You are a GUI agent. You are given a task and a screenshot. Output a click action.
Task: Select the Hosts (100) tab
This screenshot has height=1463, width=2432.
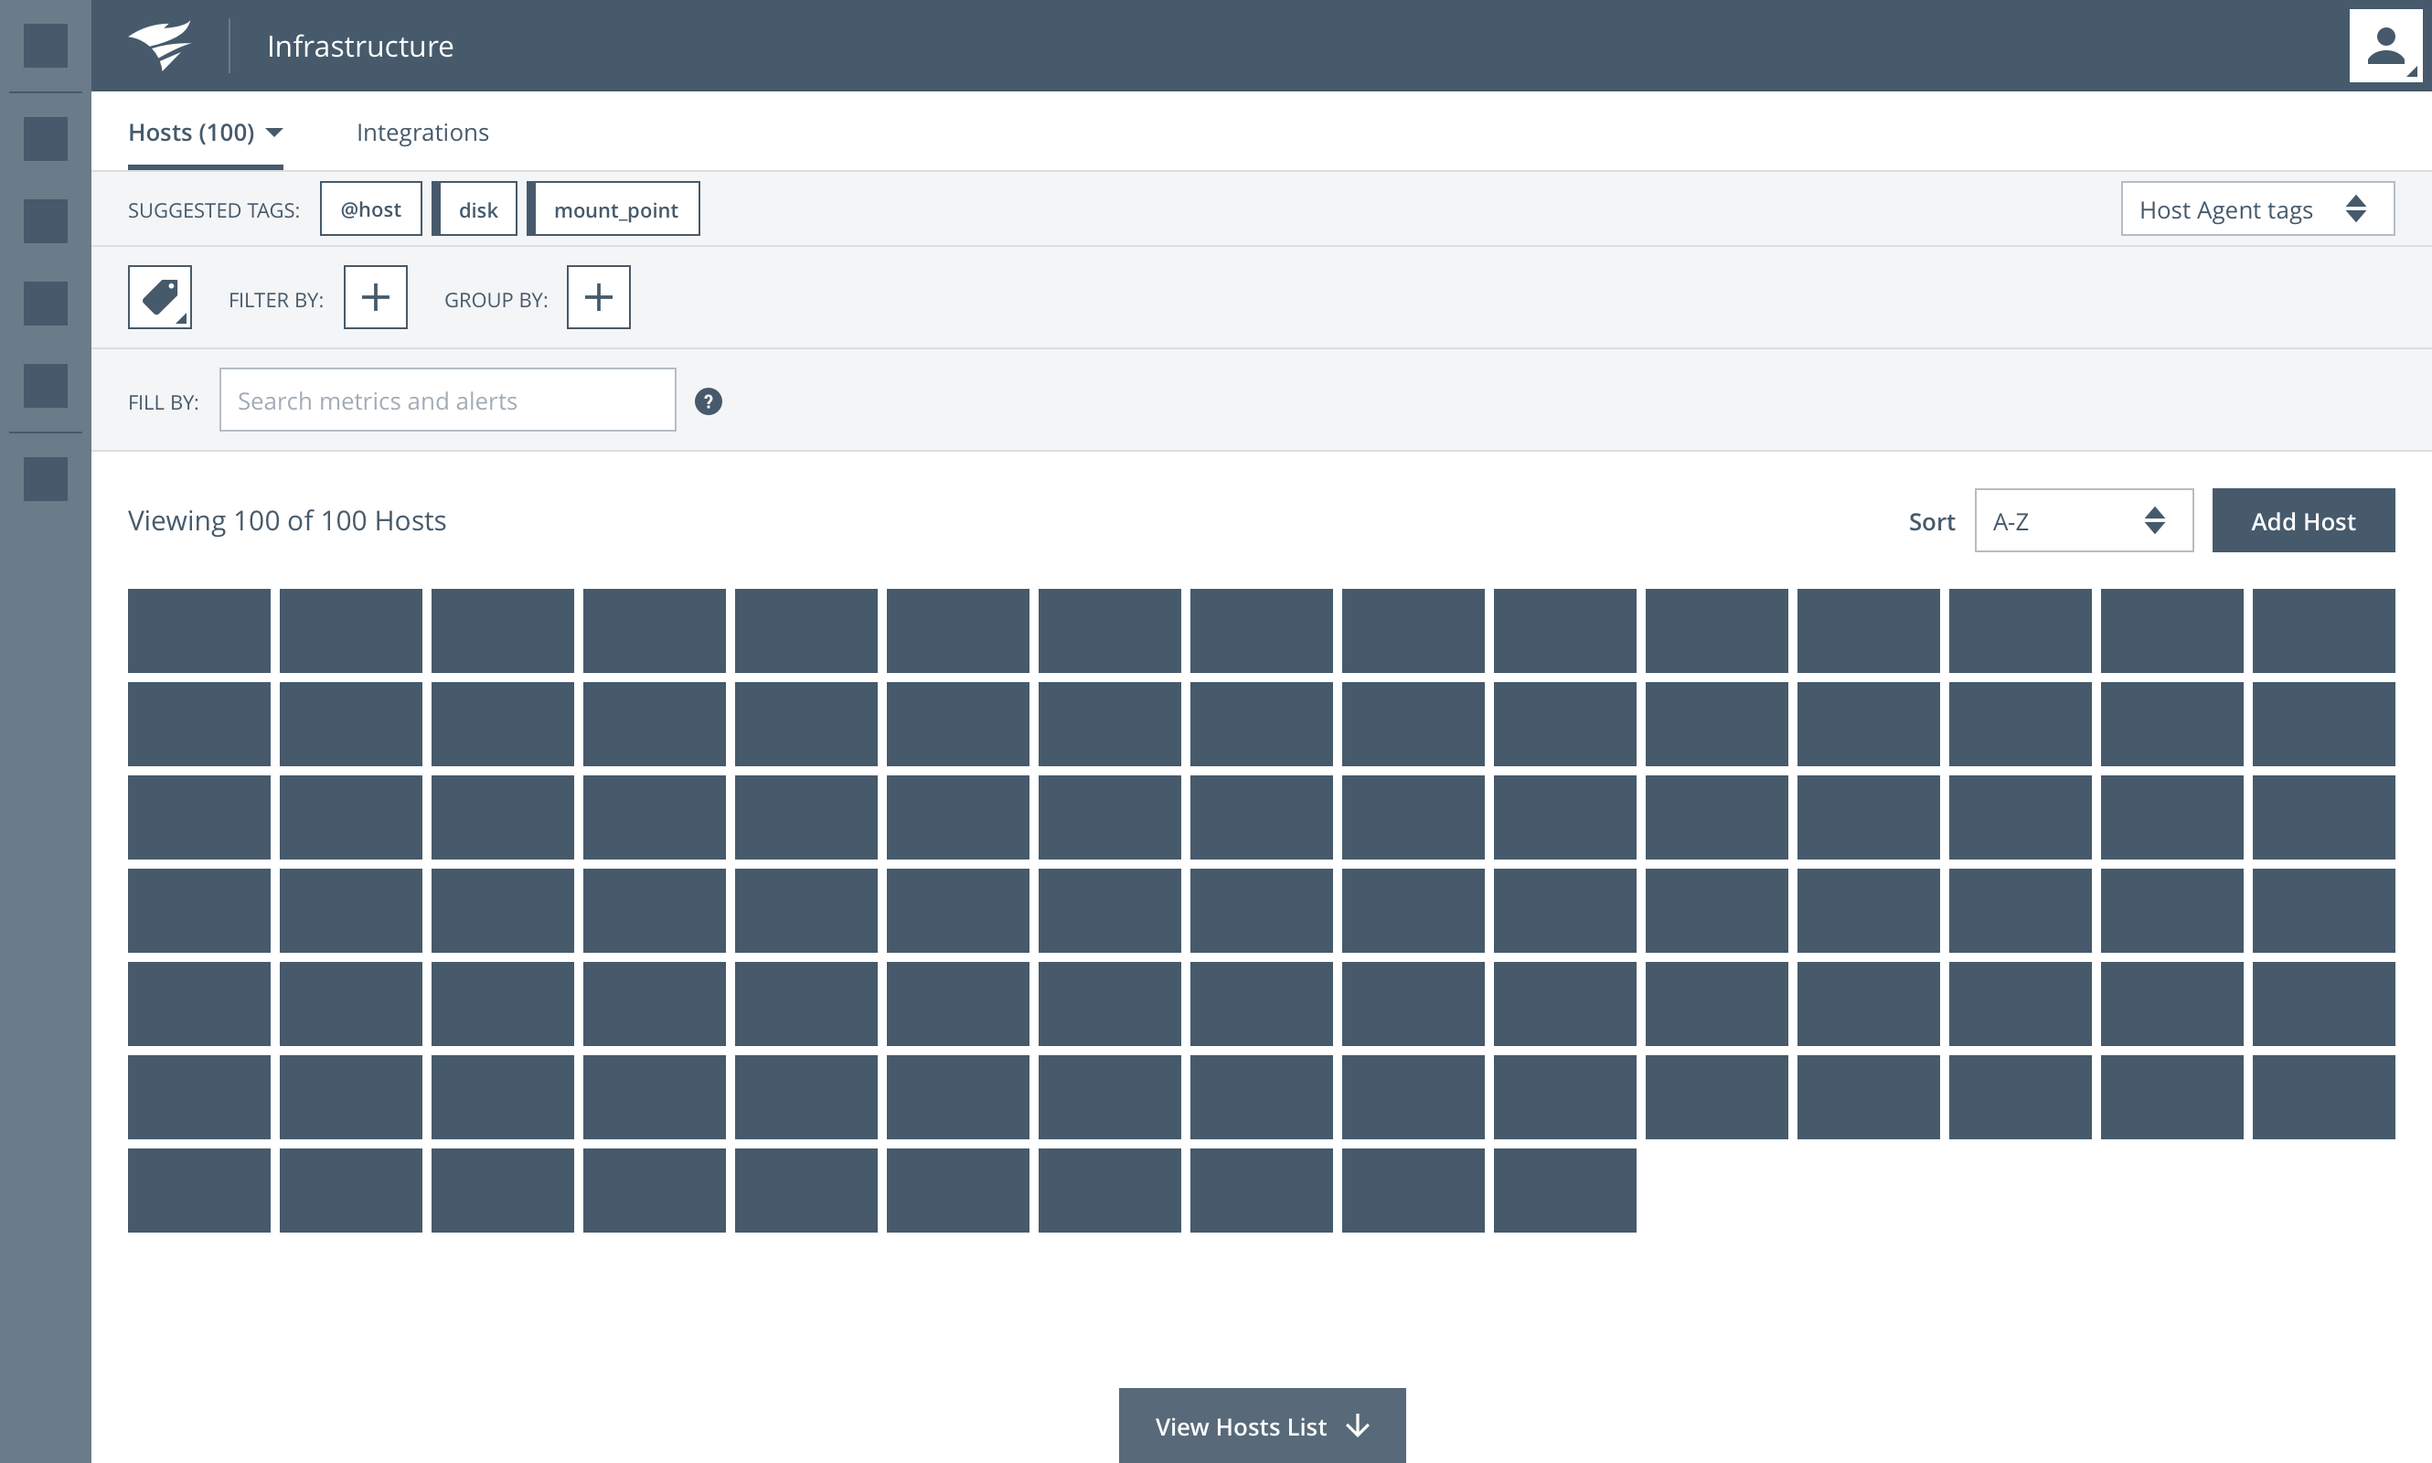point(191,132)
